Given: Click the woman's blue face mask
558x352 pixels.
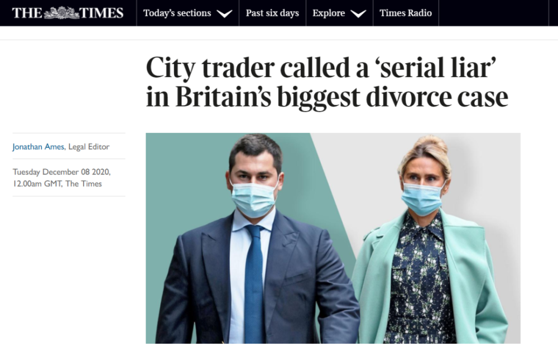Looking at the screenshot, I should (422, 197).
